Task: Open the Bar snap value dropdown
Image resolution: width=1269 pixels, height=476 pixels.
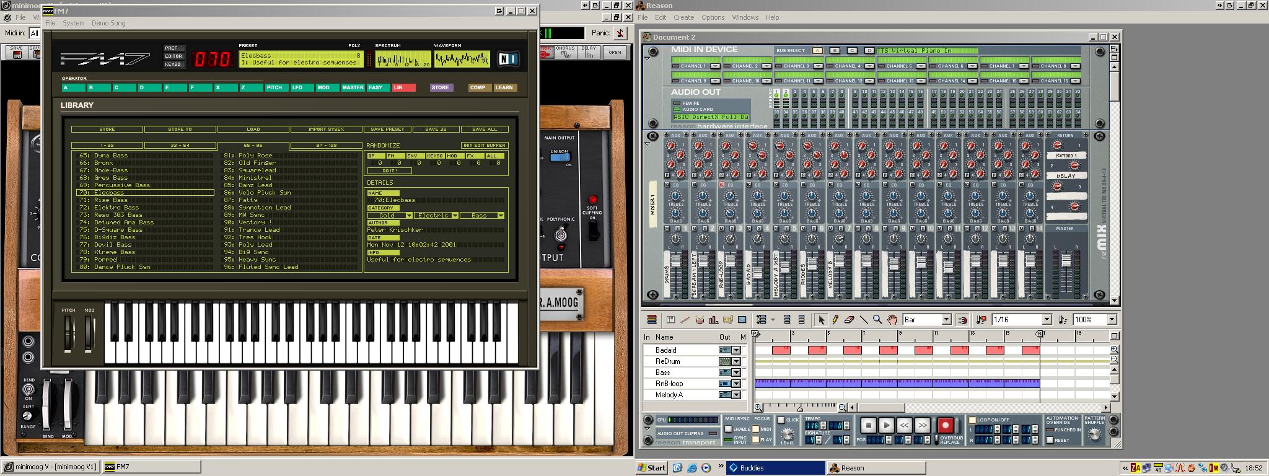Action: tap(946, 320)
